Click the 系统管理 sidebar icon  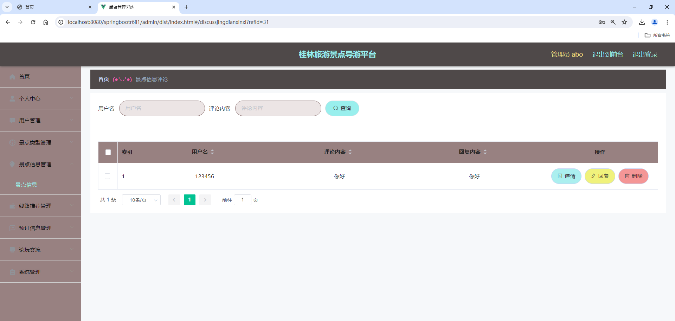pyautogui.click(x=12, y=271)
